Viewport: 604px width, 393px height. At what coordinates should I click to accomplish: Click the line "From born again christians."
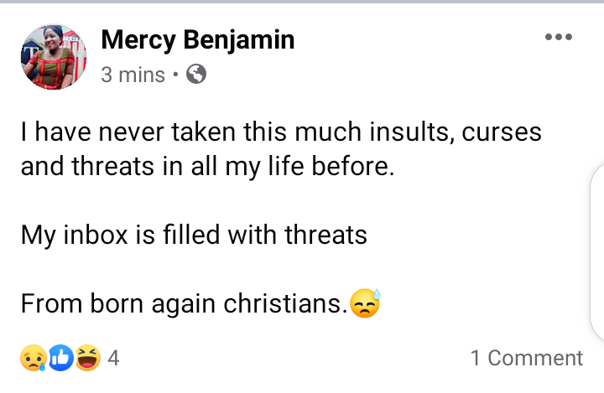[185, 304]
